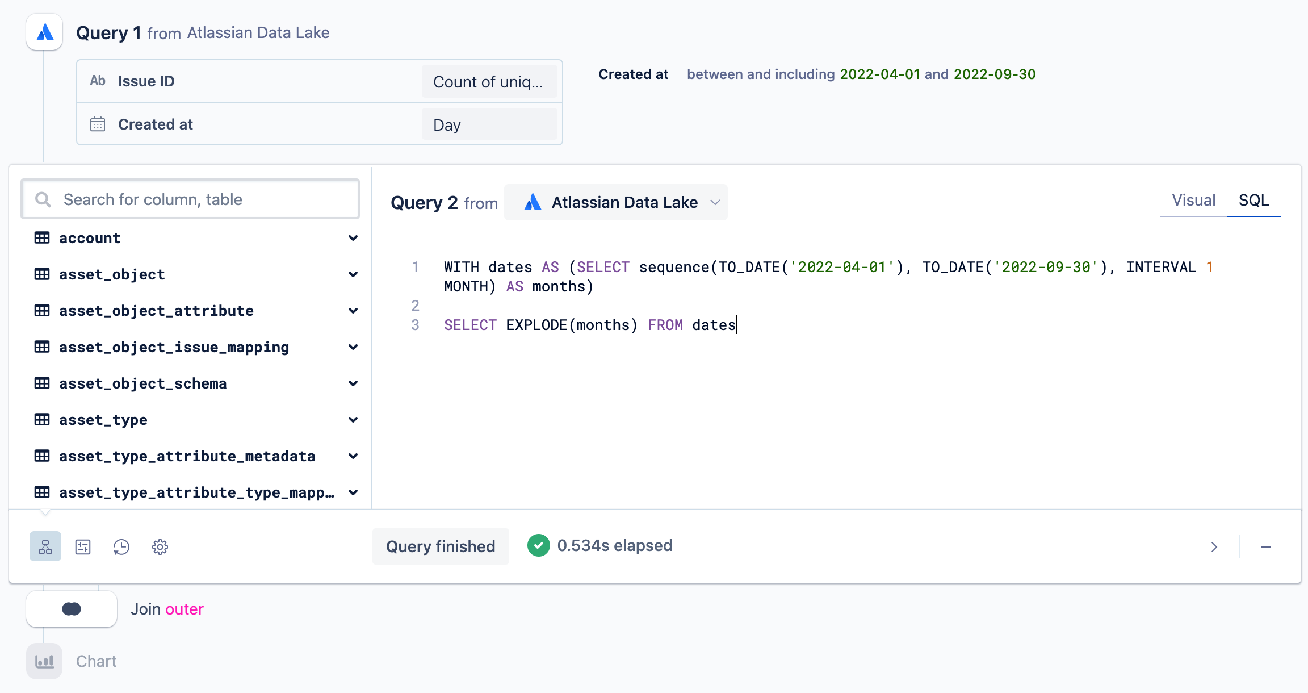This screenshot has height=693, width=1308.
Task: Open the Count of unique aggregation selector
Action: pos(489,82)
